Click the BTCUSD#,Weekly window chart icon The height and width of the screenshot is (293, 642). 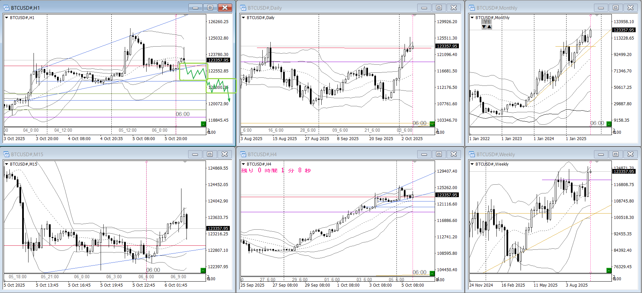[x=472, y=154]
